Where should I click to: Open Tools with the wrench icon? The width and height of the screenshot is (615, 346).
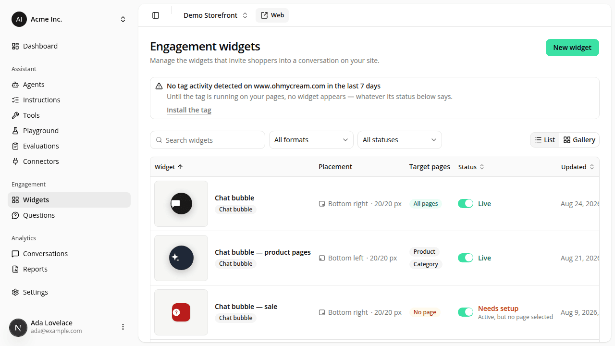click(x=69, y=115)
